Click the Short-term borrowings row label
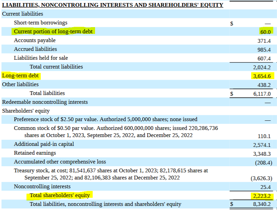277x212 pixels. (40, 23)
